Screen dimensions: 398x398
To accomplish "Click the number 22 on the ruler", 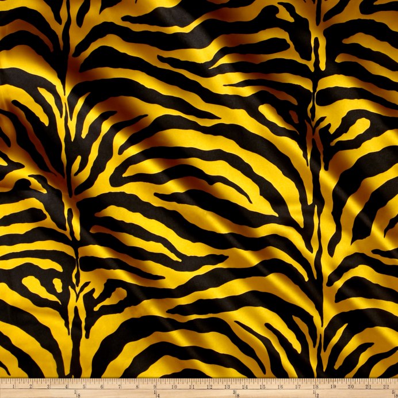I will coord(386,386).
